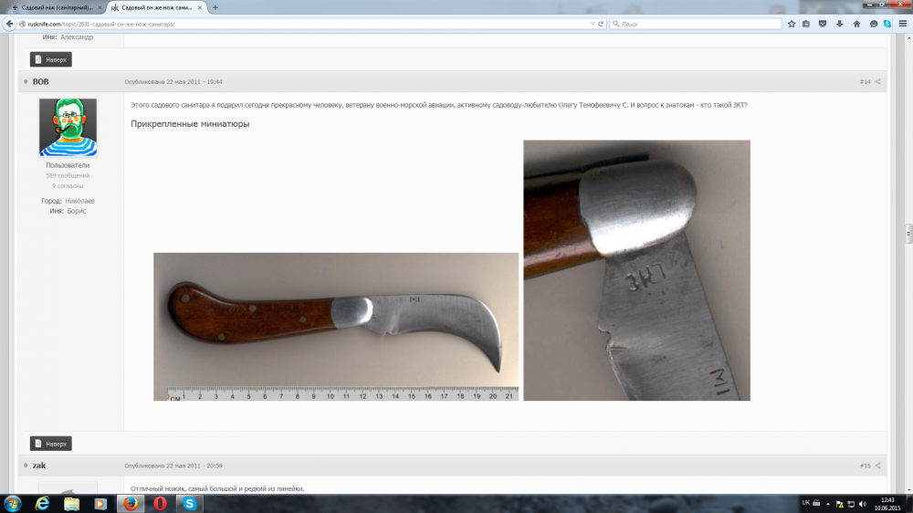Open the #14 post permalink

(865, 82)
